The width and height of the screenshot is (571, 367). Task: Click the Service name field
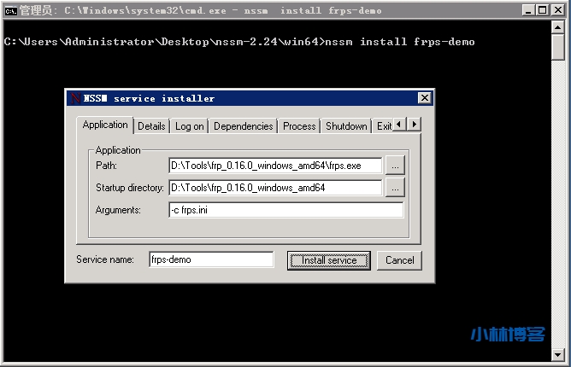(210, 259)
